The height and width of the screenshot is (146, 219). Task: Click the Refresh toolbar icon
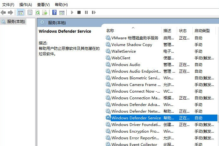click(x=37, y=13)
